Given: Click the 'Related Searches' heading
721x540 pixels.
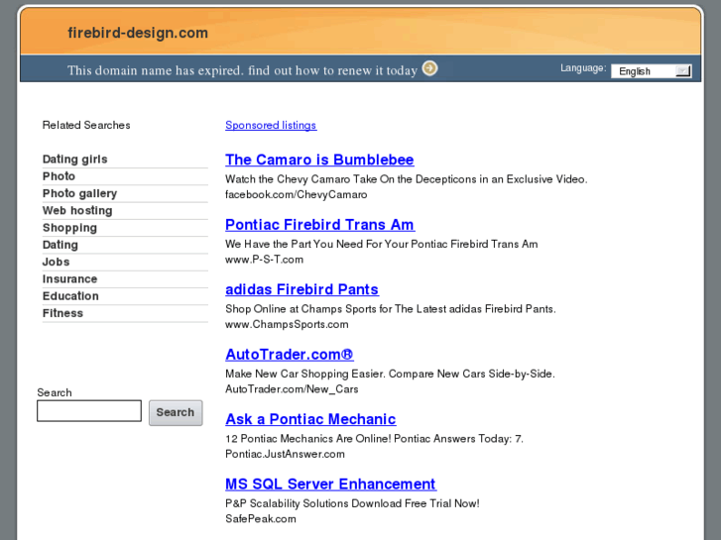Looking at the screenshot, I should point(86,125).
